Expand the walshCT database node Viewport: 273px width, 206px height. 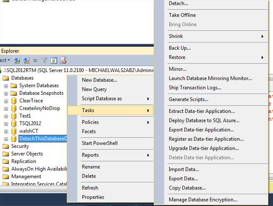[6, 131]
